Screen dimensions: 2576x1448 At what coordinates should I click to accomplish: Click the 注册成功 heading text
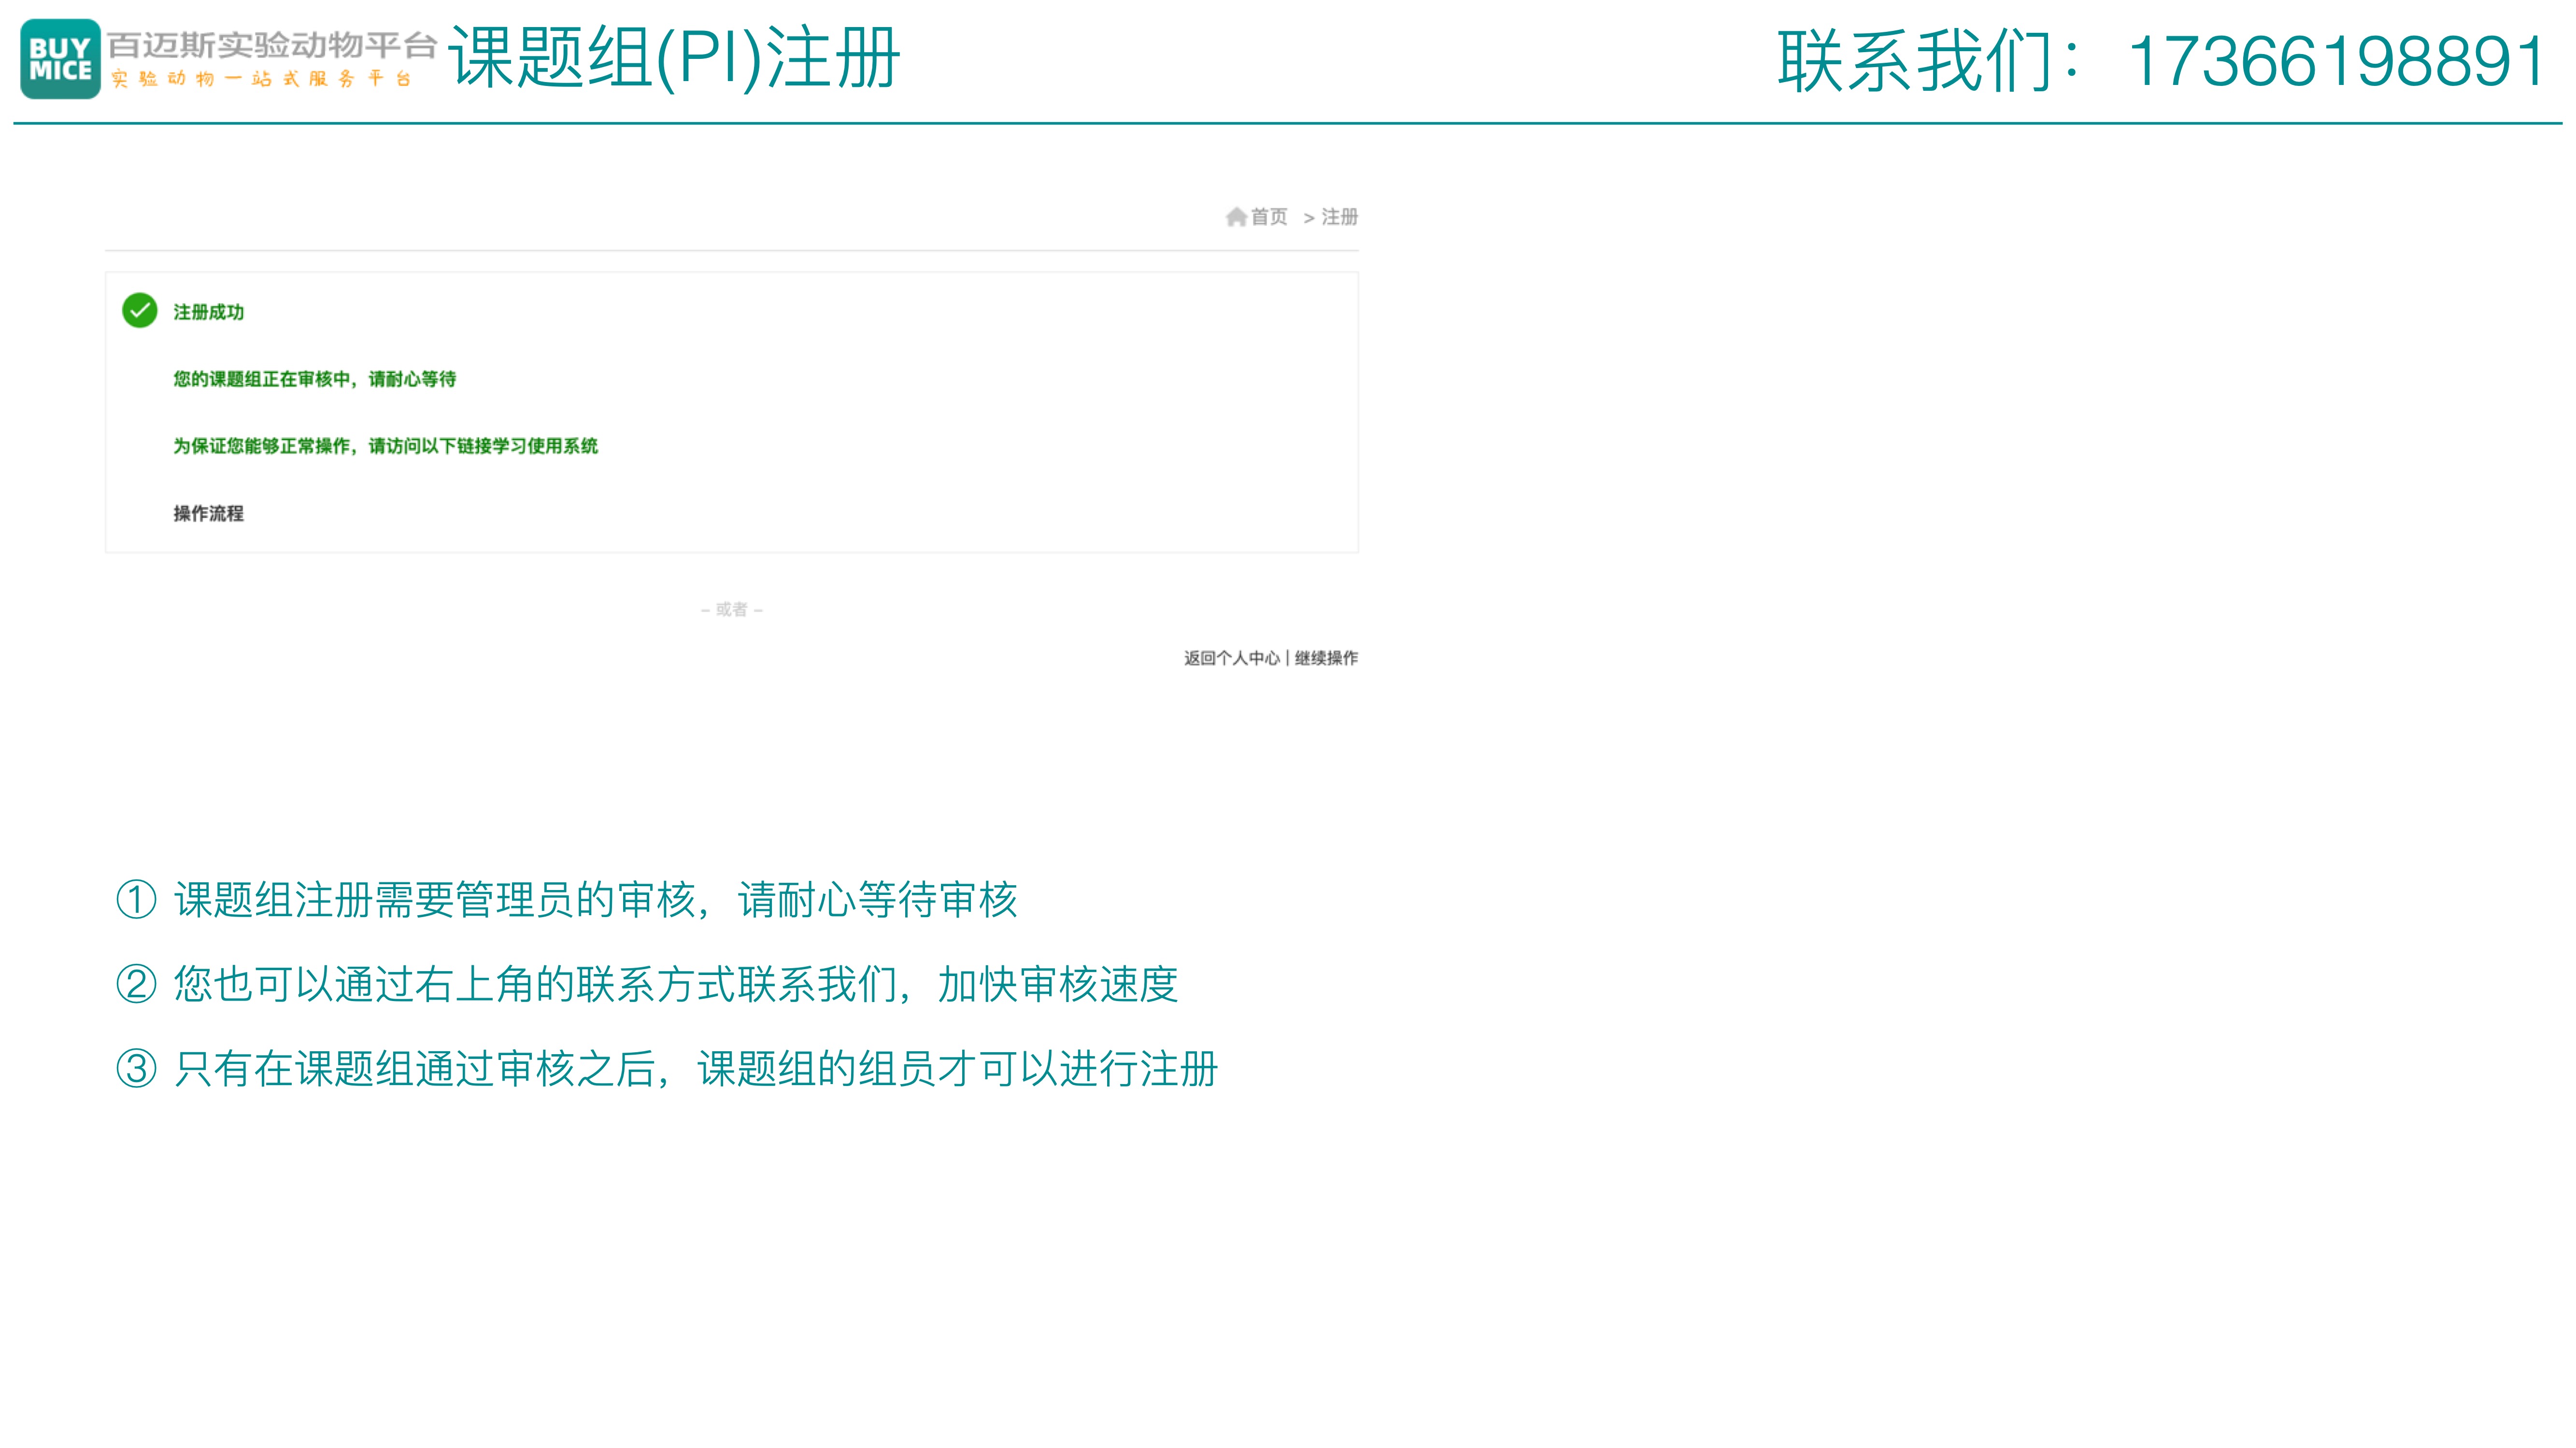click(208, 313)
